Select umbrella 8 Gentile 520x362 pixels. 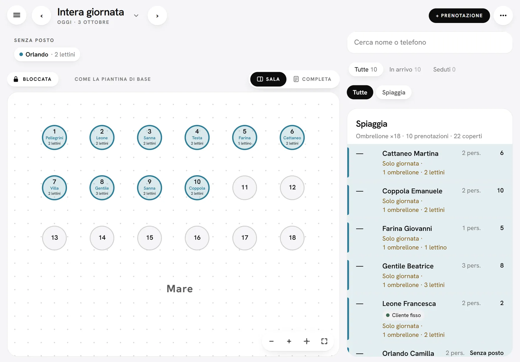tap(102, 188)
